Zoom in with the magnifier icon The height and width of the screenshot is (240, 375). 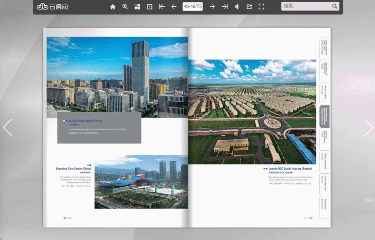pos(125,7)
